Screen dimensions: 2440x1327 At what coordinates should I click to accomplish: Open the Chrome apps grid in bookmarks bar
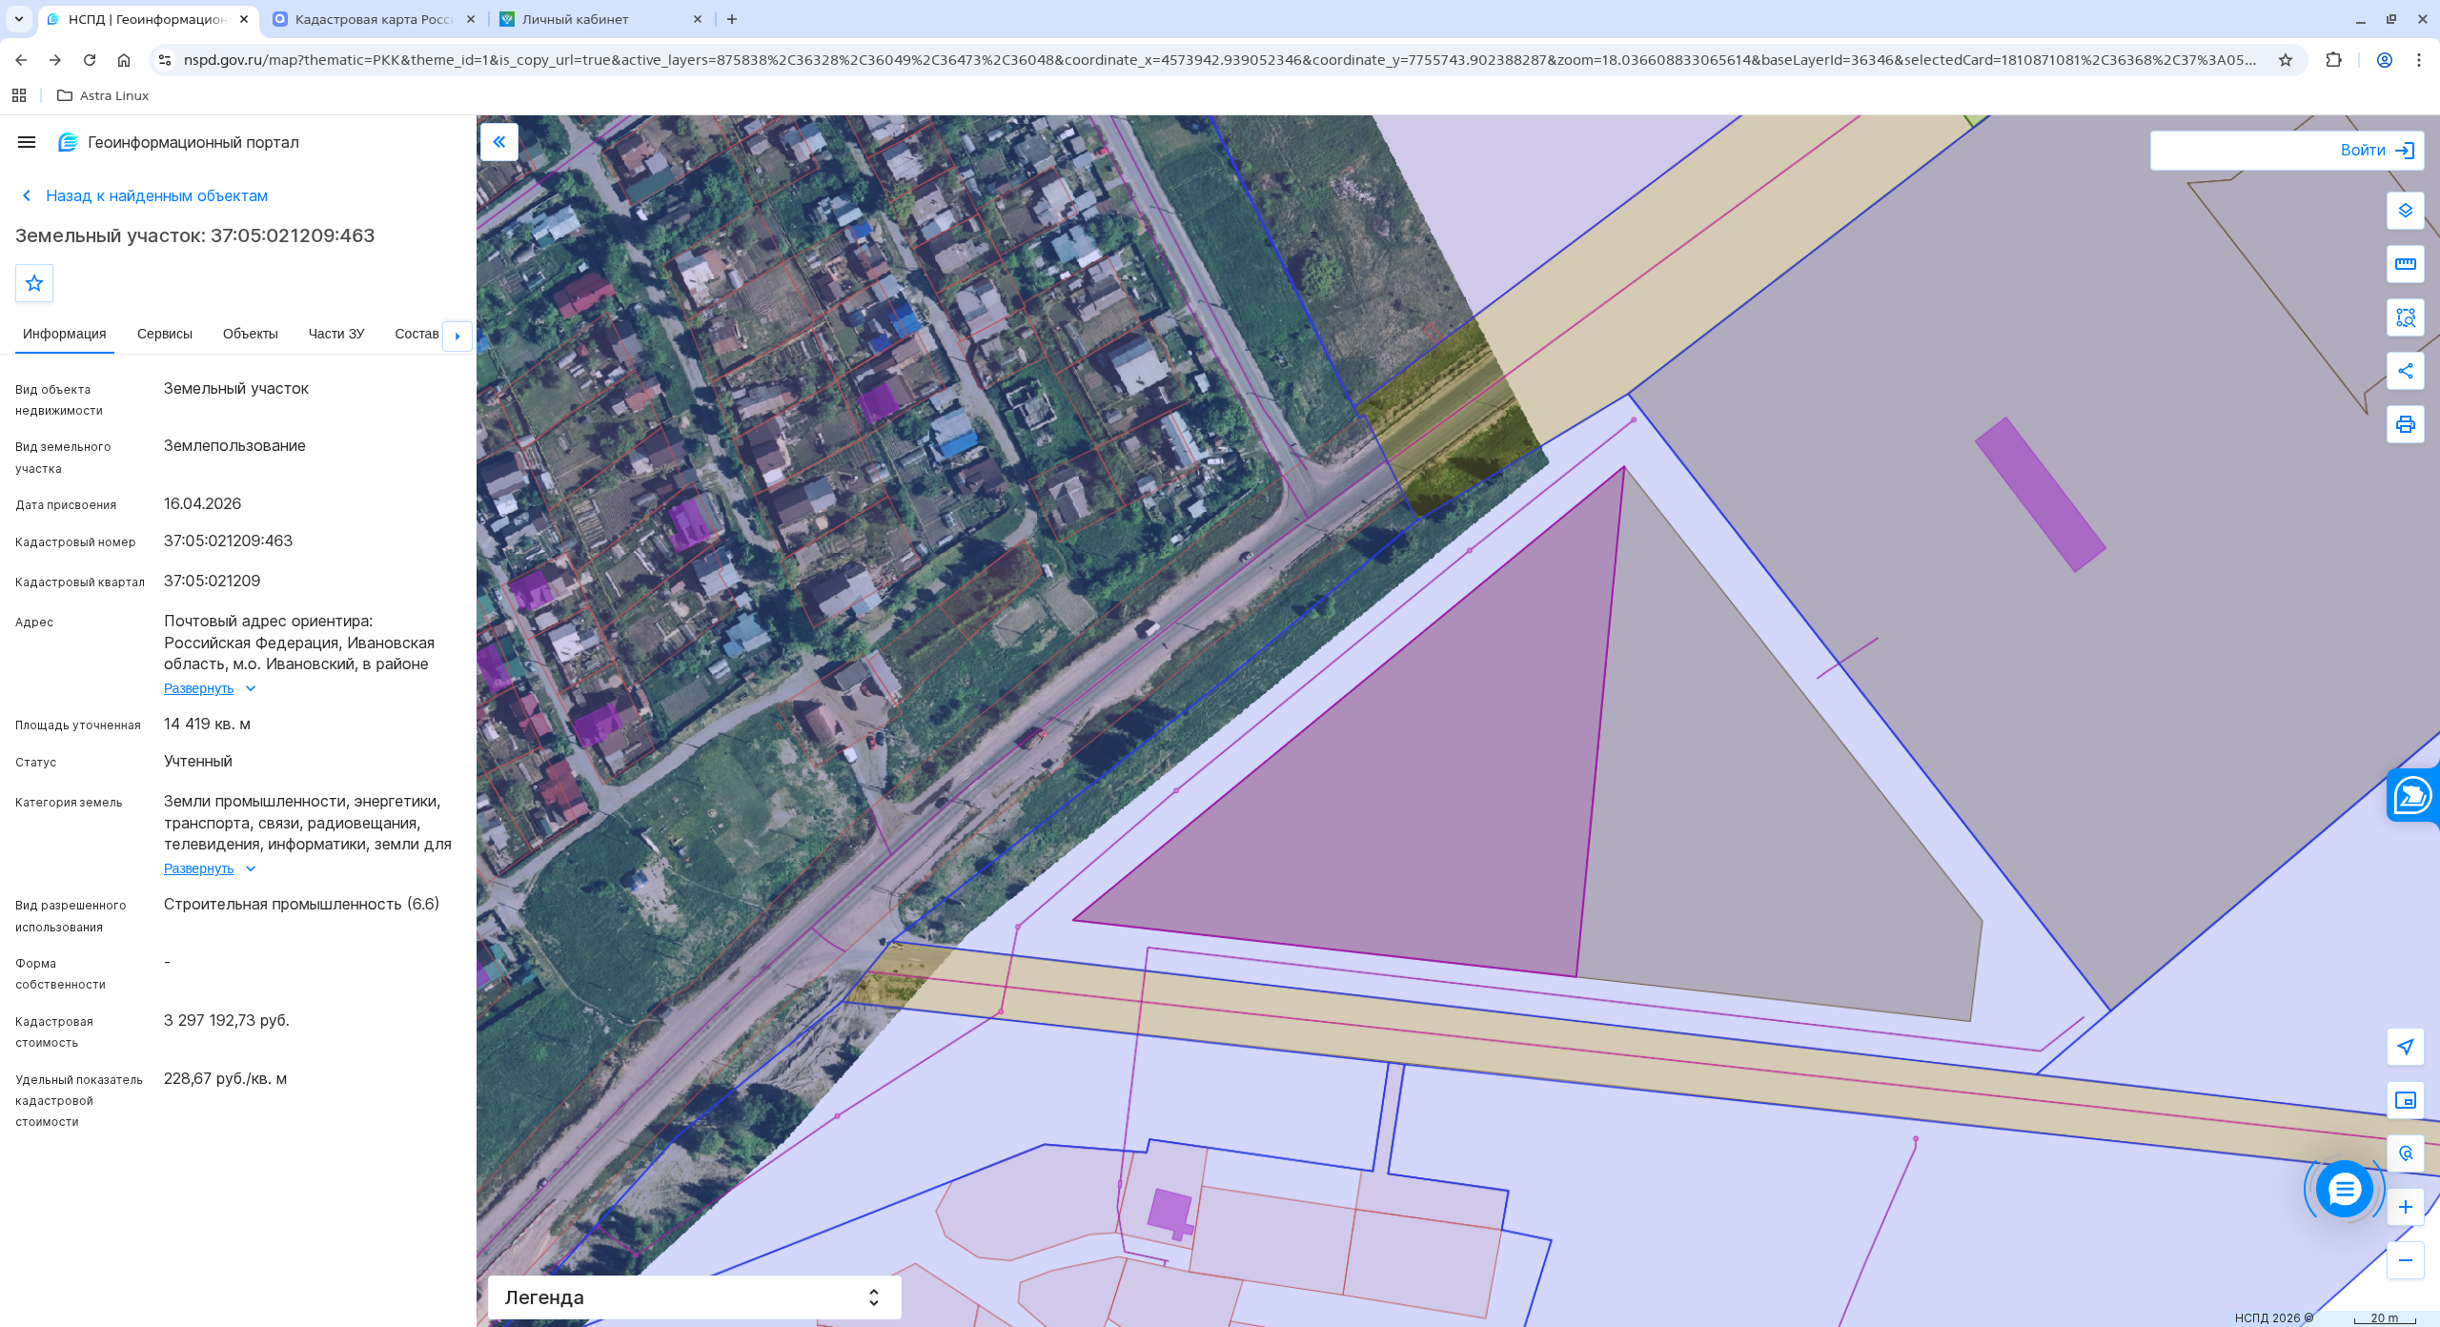click(19, 95)
